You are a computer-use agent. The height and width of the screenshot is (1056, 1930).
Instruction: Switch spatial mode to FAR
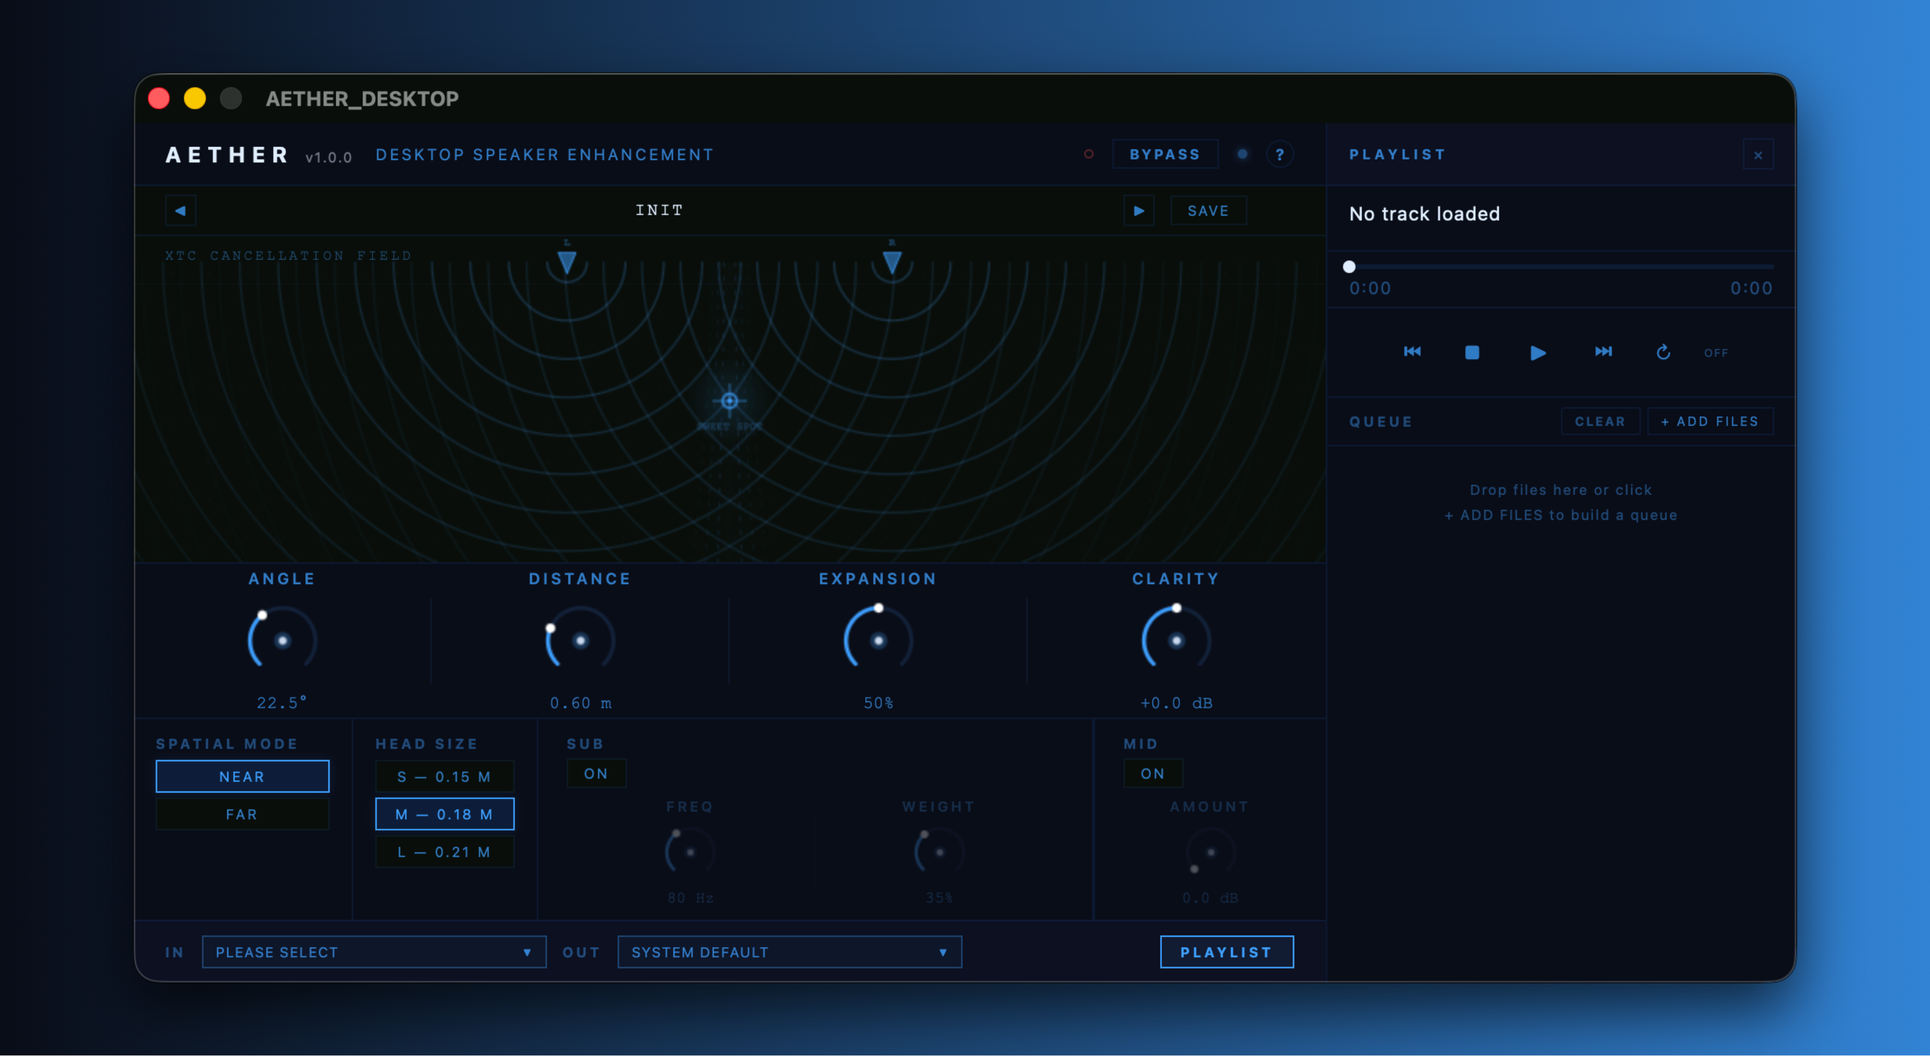pos(242,814)
